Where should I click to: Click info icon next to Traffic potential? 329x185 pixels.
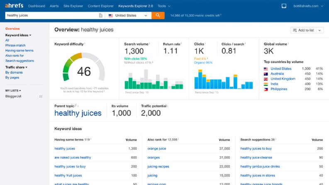pyautogui.click(x=168, y=106)
